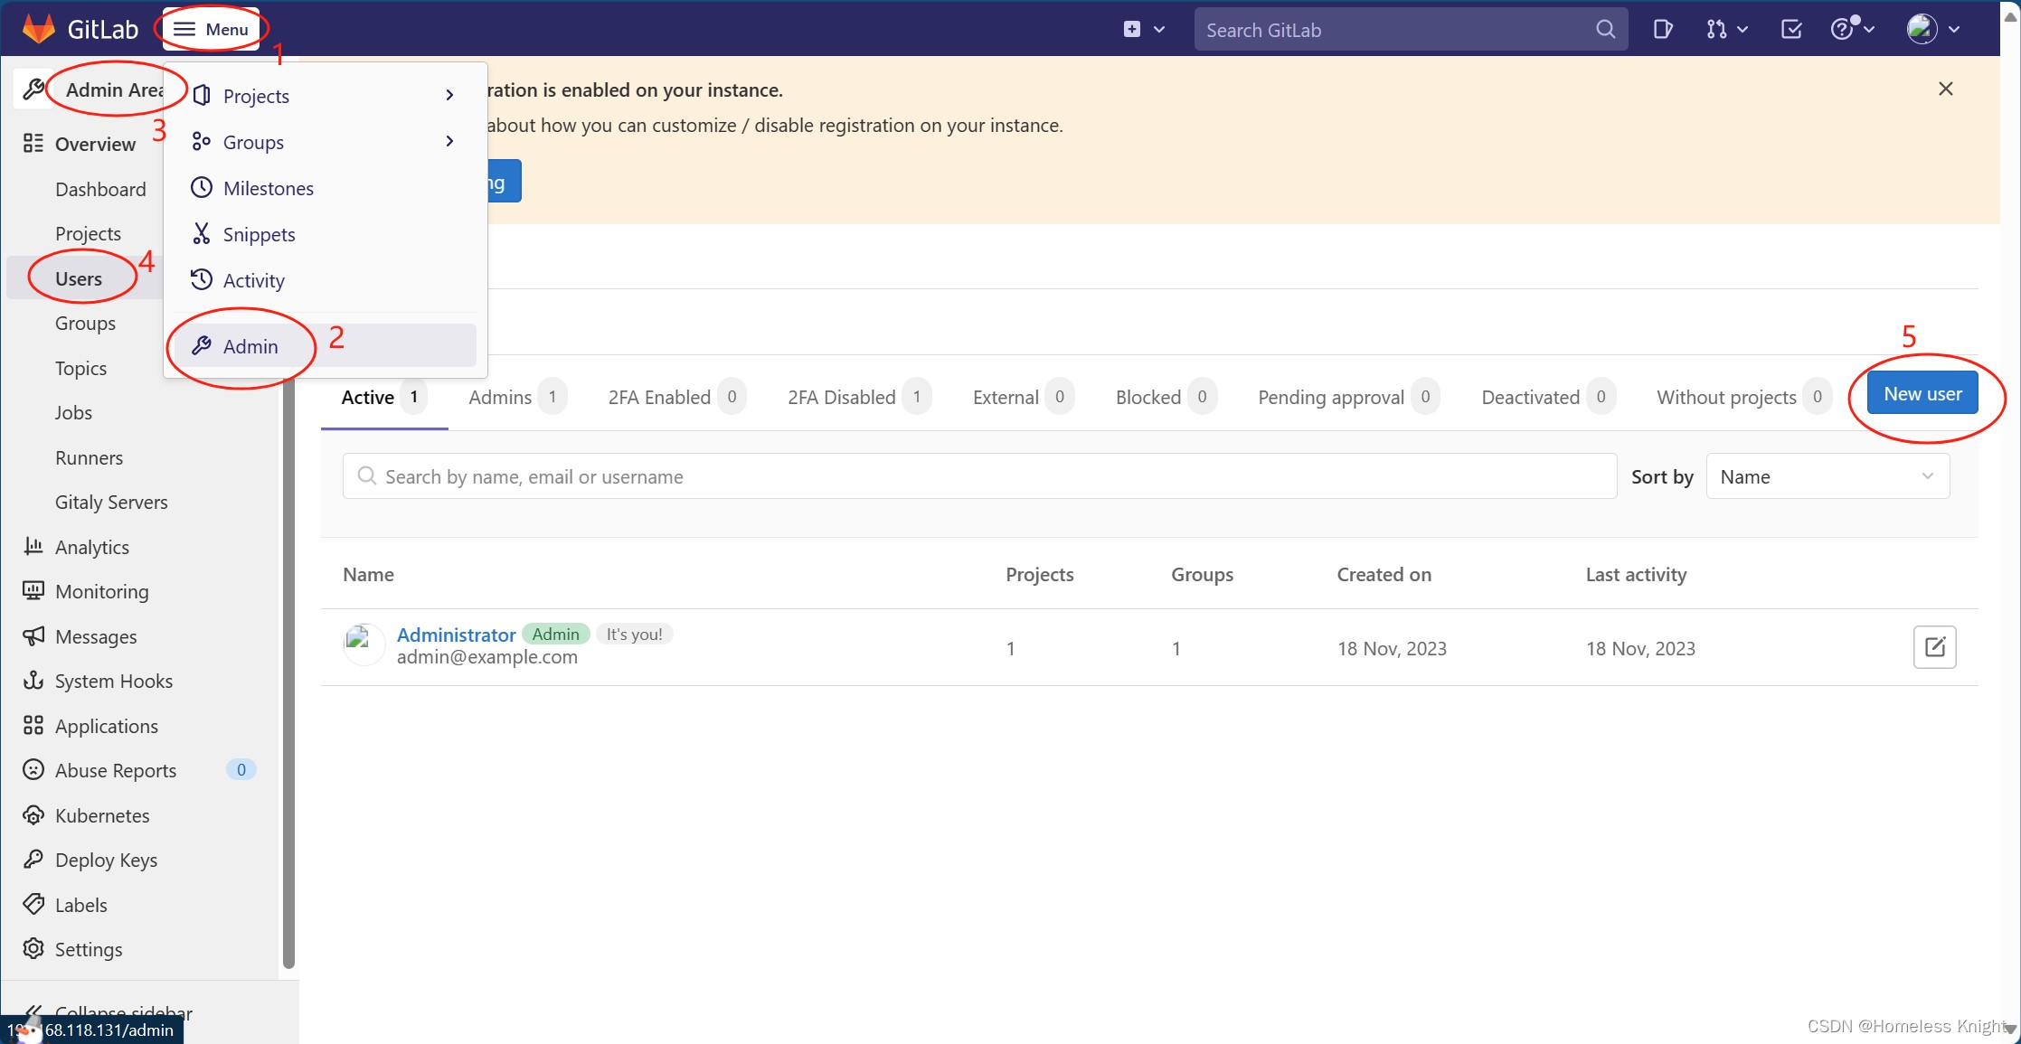Open the issues icon in top bar
Image resolution: width=2021 pixels, height=1044 pixels.
(1663, 30)
